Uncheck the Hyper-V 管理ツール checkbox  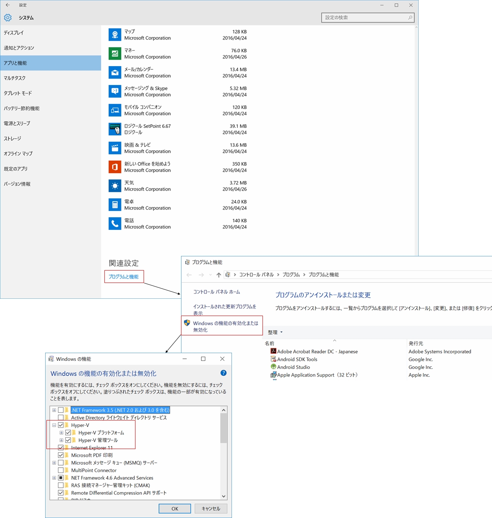point(68,440)
